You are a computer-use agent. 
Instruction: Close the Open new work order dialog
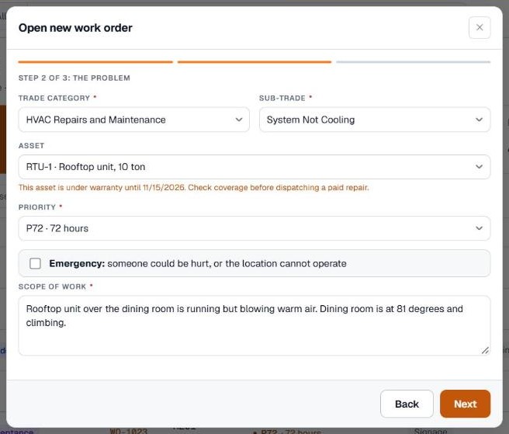(480, 28)
